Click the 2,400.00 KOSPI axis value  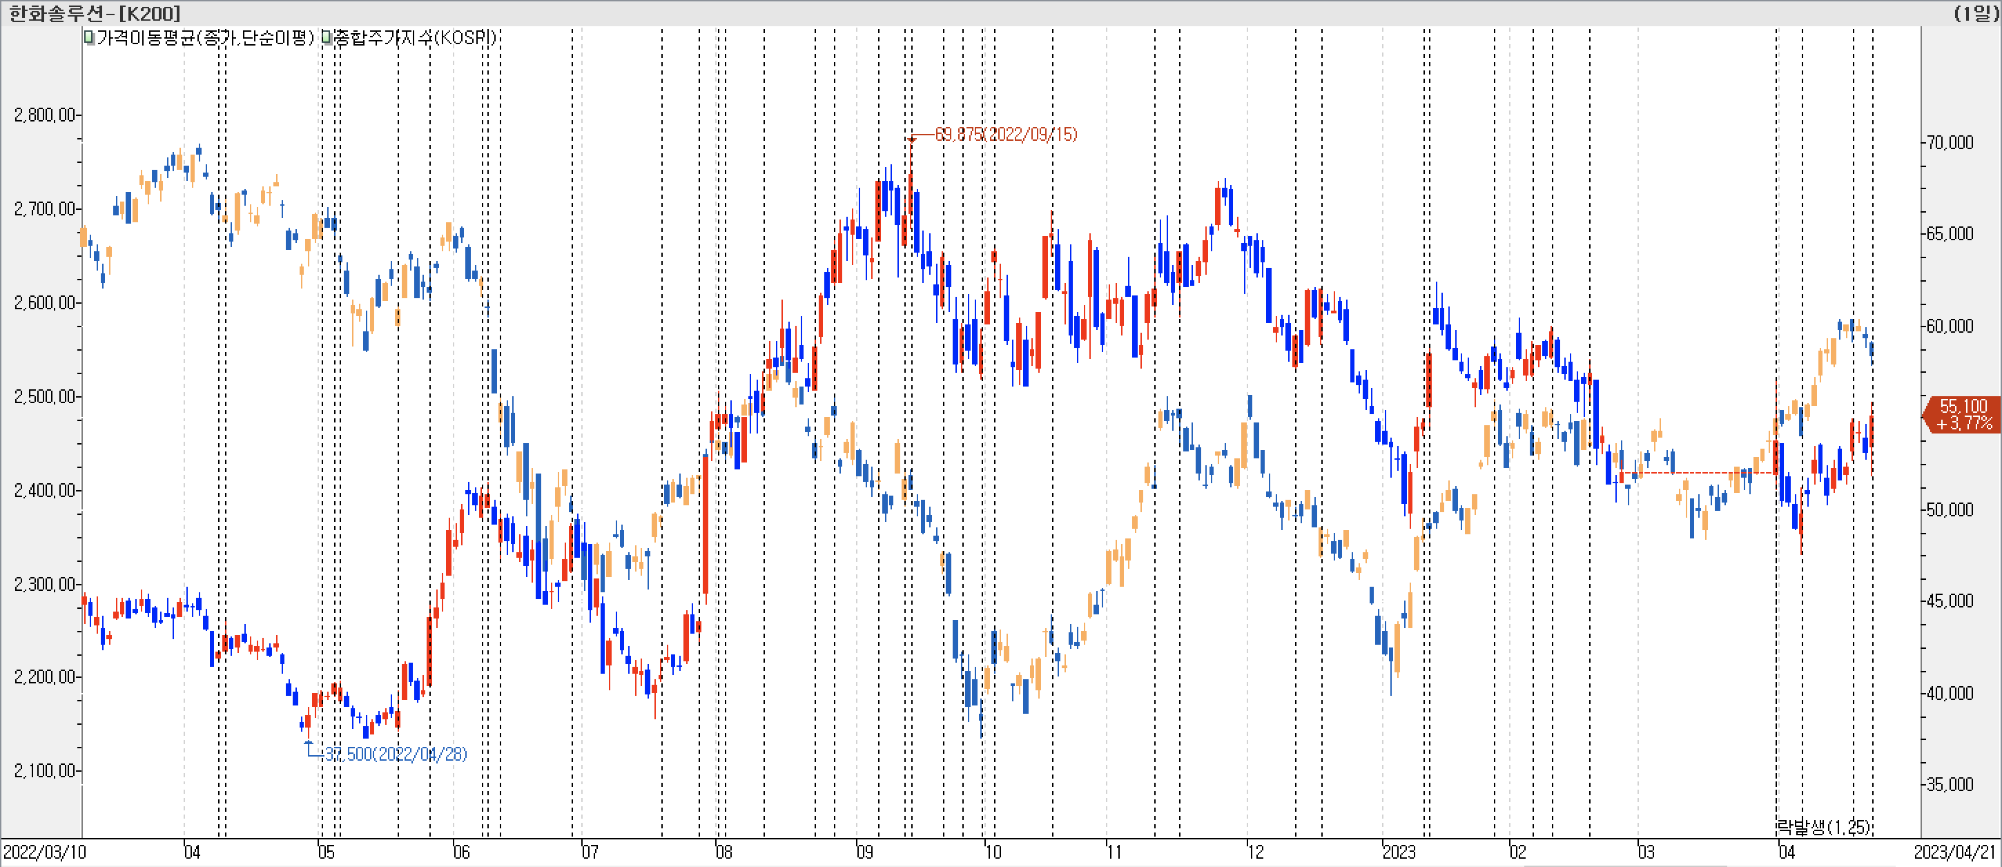[45, 491]
